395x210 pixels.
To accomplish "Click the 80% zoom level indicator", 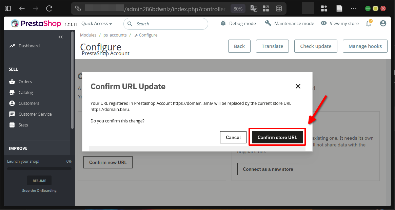I will pos(238,9).
